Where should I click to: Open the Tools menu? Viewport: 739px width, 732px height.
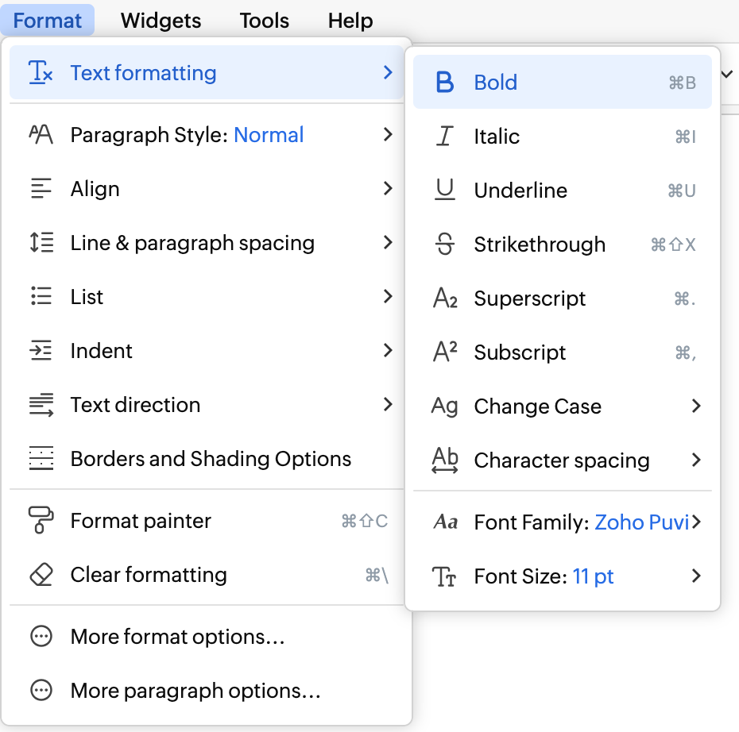point(264,21)
